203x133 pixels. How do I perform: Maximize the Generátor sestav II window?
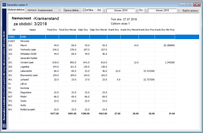[x=190, y=5]
